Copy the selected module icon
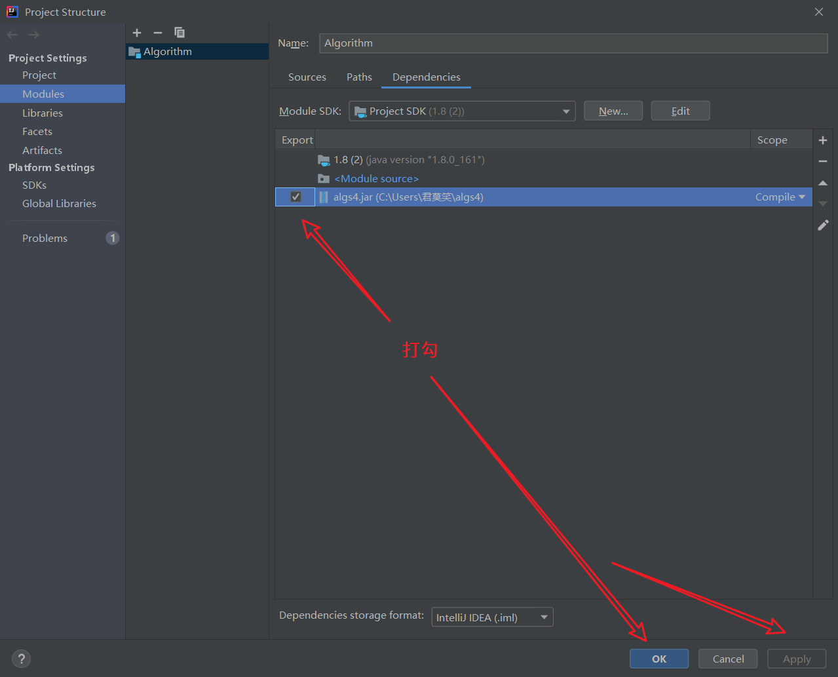838x677 pixels. [180, 33]
